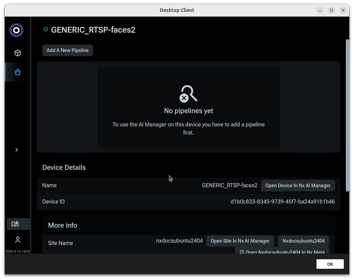Select the home icon in sidebar
354x280 pixels.
pyautogui.click(x=18, y=72)
